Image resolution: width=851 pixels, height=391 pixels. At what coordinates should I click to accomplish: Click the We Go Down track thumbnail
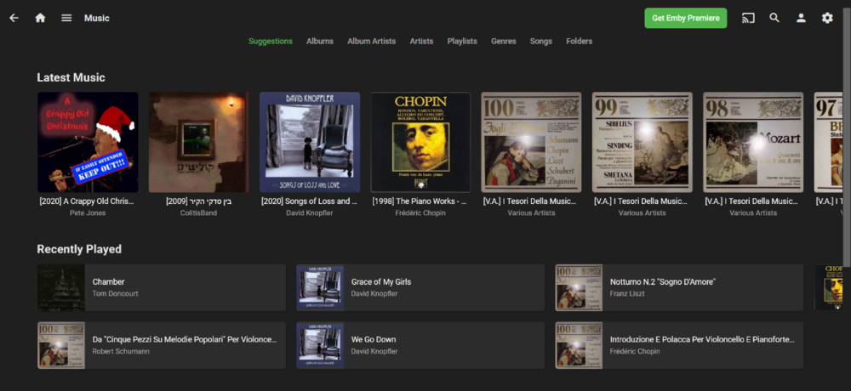pyautogui.click(x=320, y=345)
